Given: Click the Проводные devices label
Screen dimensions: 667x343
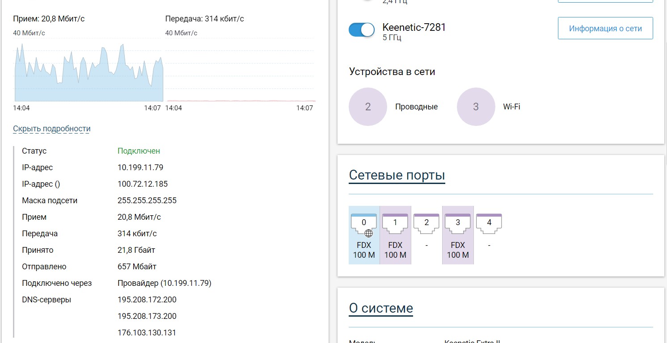Looking at the screenshot, I should pos(416,107).
